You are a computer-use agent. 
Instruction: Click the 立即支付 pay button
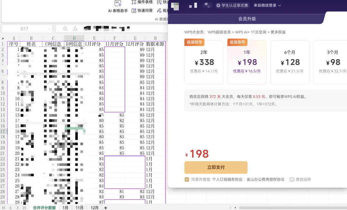pyautogui.click(x=216, y=167)
